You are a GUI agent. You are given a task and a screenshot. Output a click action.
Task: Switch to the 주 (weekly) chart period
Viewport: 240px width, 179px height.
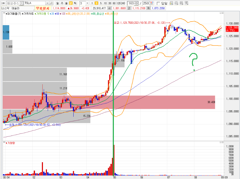pyautogui.click(x=62, y=3)
